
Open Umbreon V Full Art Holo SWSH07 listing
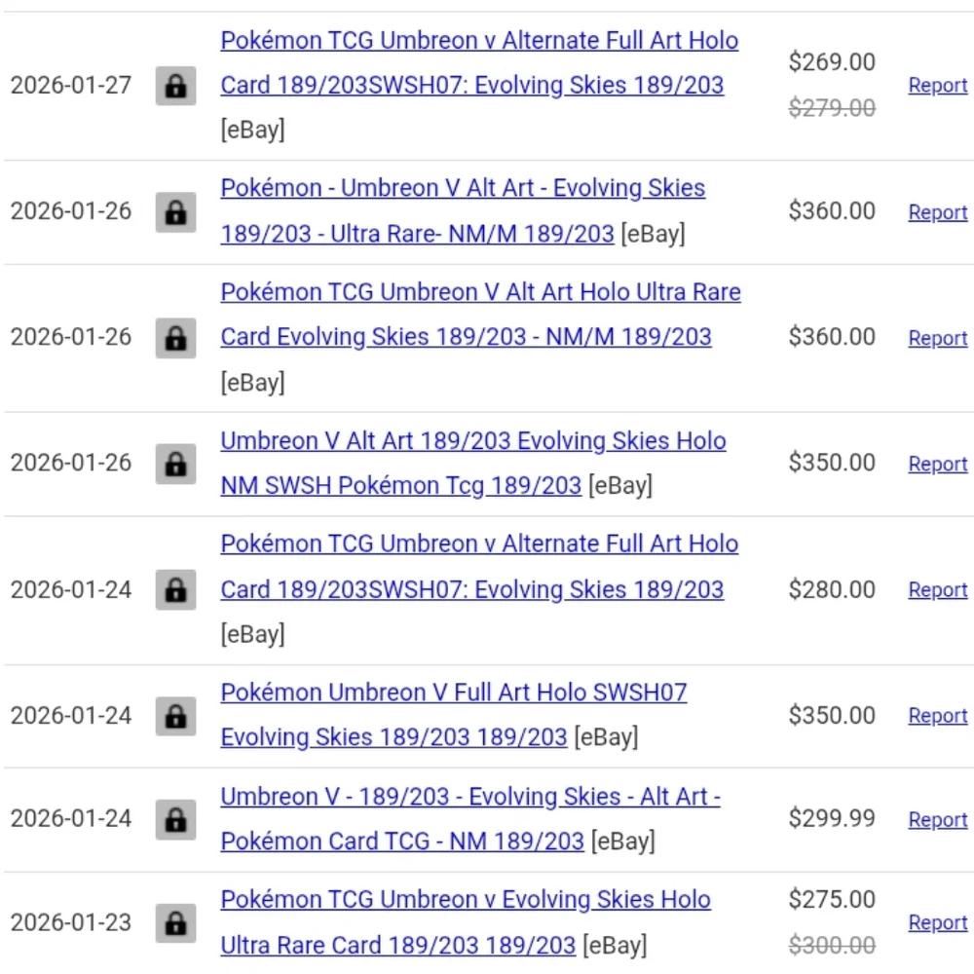[453, 693]
